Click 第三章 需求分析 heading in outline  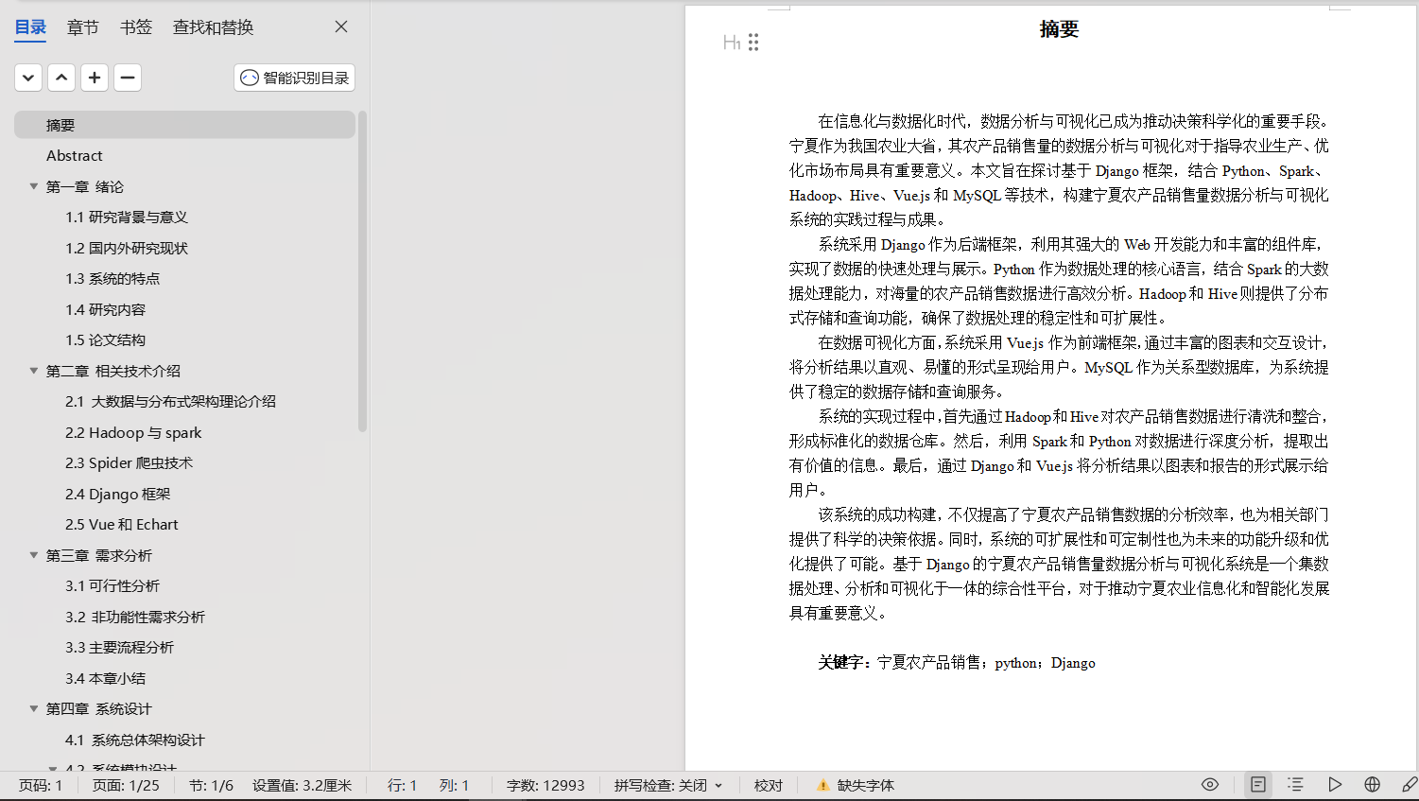click(99, 555)
